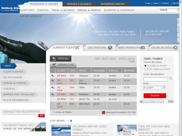Screen dimensions: 182x136
Task: Open Check-In menu in top navigation
Action: [x=43, y=10]
